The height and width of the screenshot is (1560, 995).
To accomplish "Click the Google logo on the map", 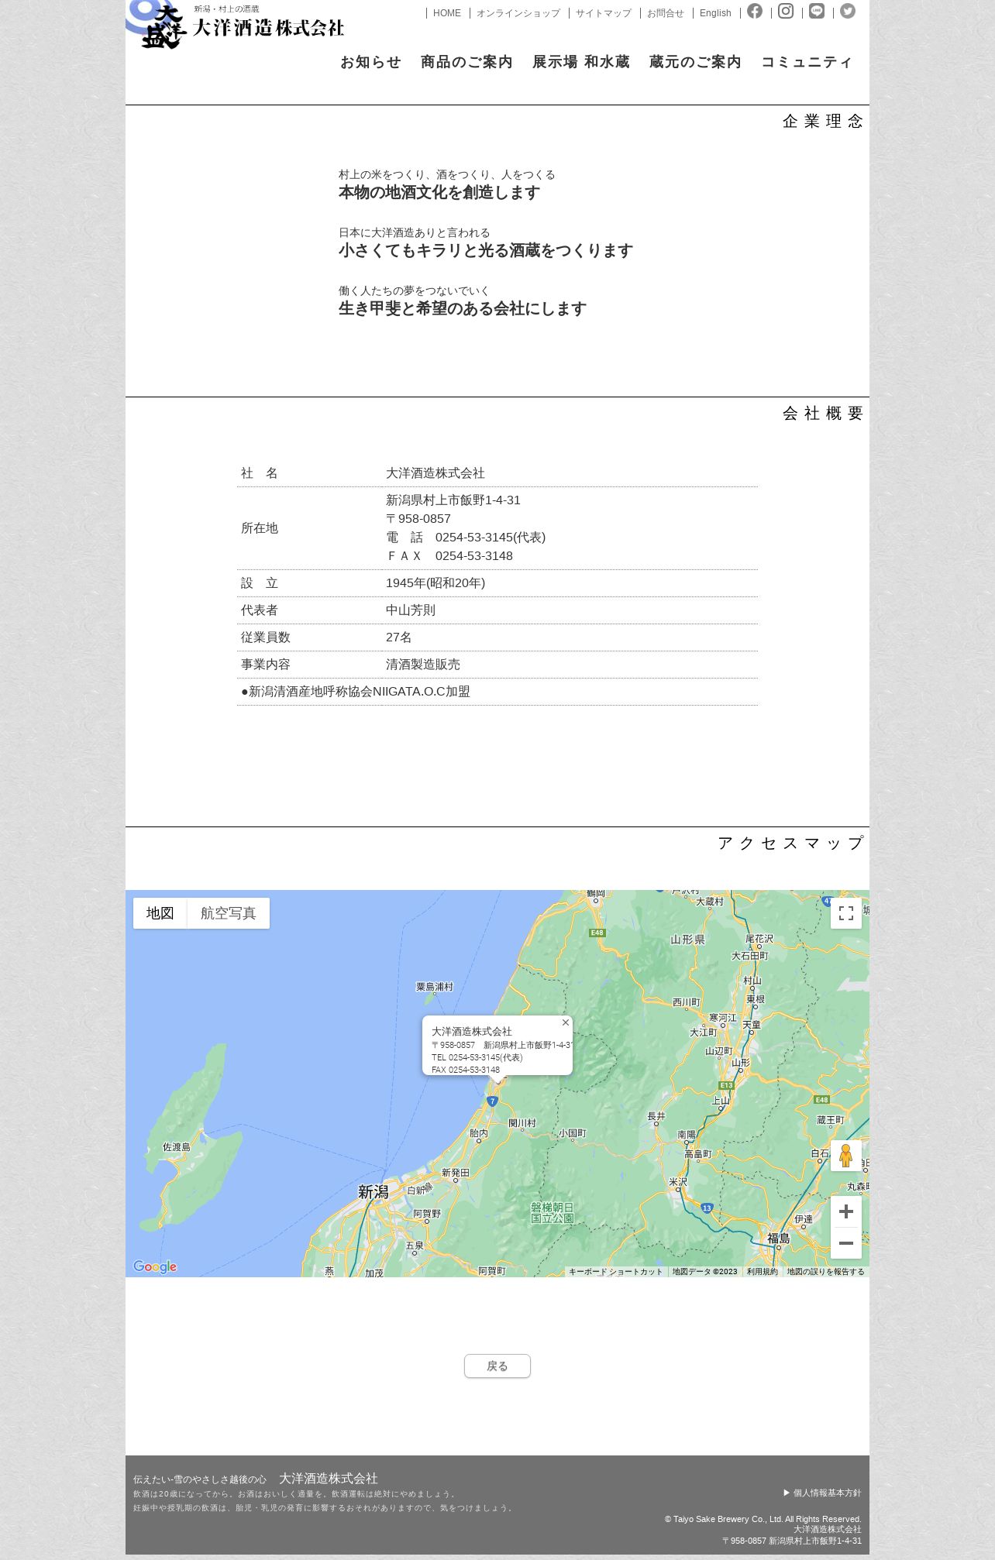I will coord(155,1266).
